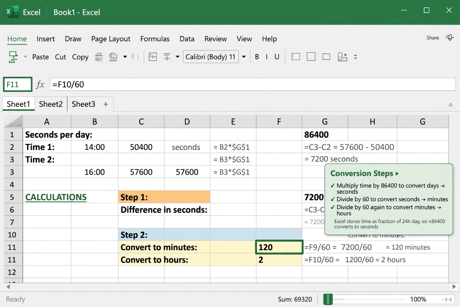Click the square outline icon in toolbar

tap(311, 57)
